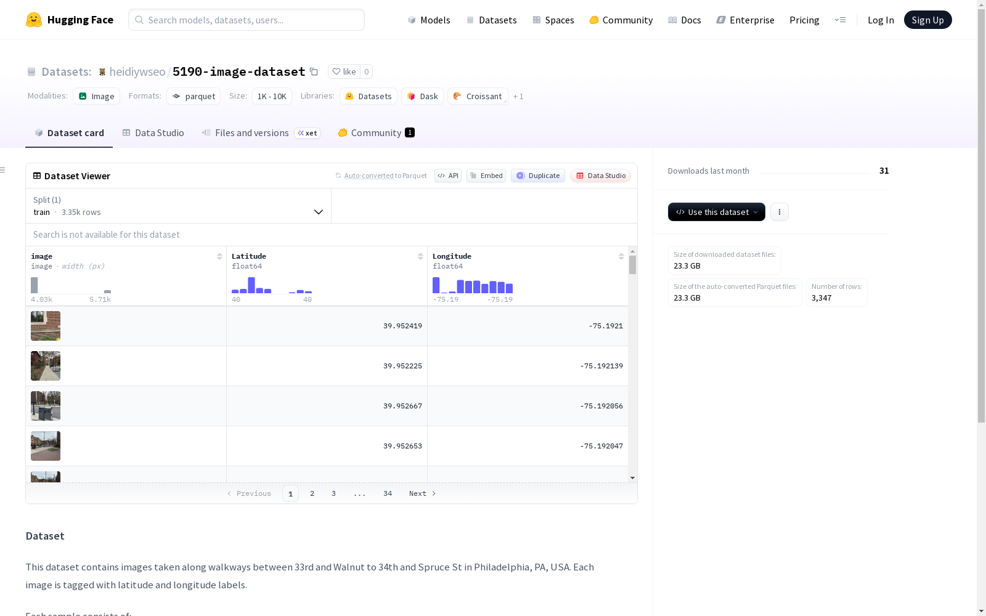The width and height of the screenshot is (986, 616).
Task: Click the image width histogram
Action: [x=71, y=285]
